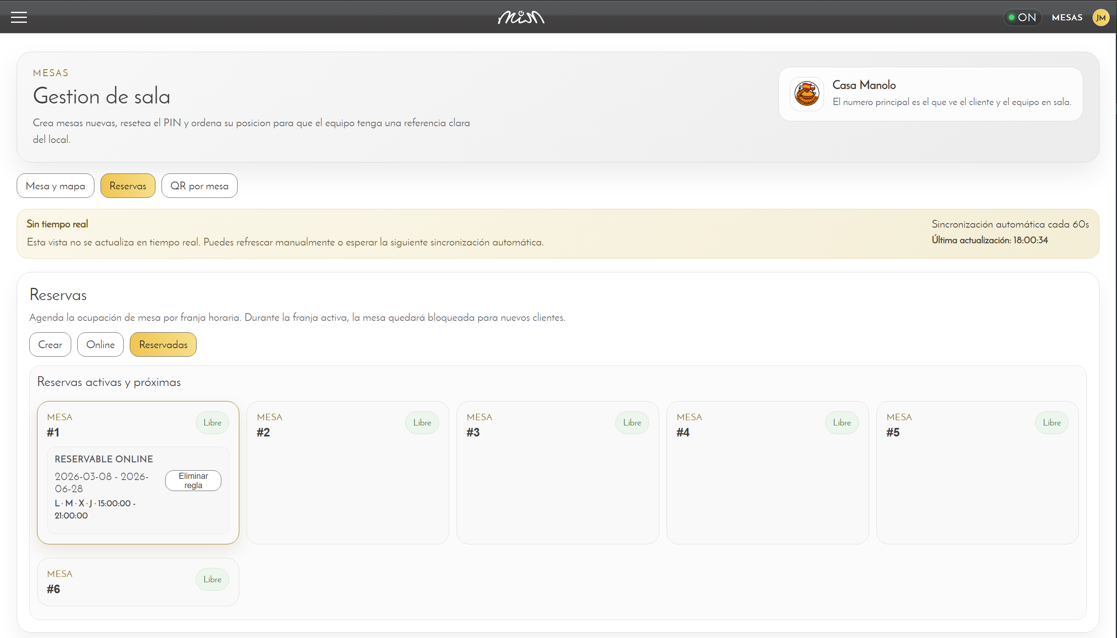Click the logo in the top bar
Viewport: 1117px width, 638px height.
click(x=521, y=17)
